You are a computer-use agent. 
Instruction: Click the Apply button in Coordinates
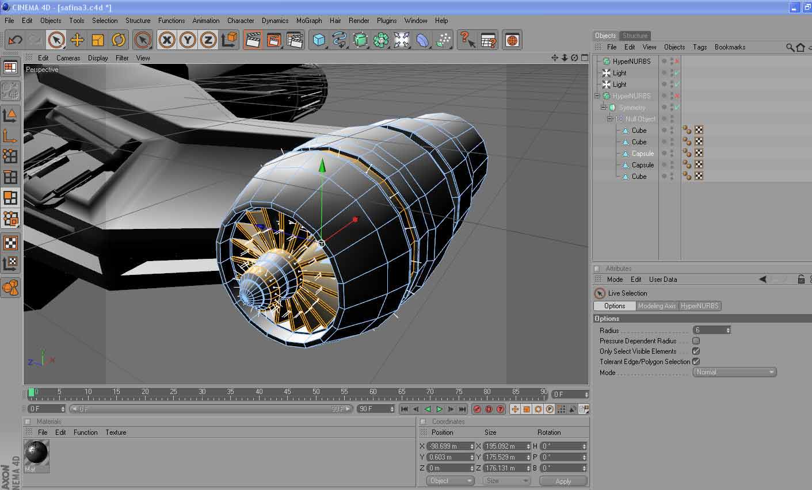coord(563,481)
